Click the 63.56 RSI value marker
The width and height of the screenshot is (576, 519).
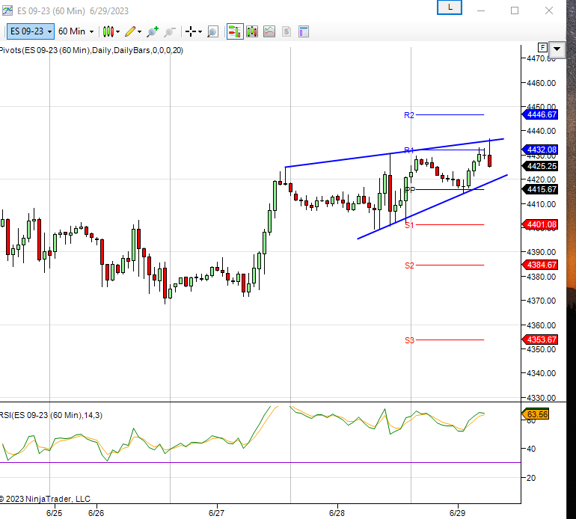pos(538,414)
